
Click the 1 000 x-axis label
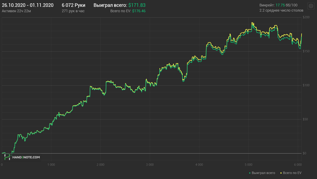51,165
